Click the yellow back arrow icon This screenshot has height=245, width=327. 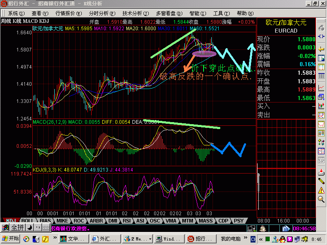pos(321,48)
